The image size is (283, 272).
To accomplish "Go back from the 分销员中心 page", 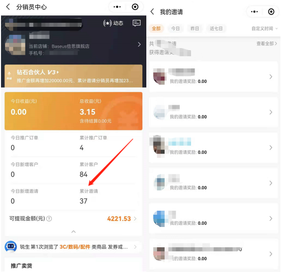I will [8, 7].
